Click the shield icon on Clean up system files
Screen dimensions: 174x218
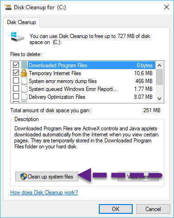(24, 176)
